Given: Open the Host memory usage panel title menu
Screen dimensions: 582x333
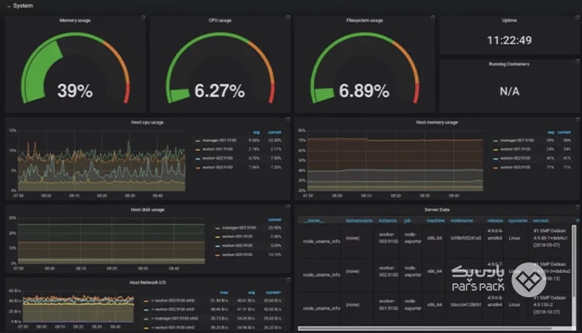Looking at the screenshot, I should click(436, 122).
